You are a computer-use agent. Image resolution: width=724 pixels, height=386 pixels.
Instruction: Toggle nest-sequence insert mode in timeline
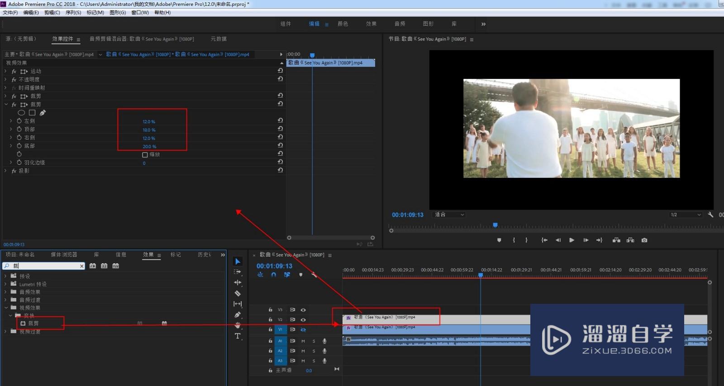coord(260,274)
